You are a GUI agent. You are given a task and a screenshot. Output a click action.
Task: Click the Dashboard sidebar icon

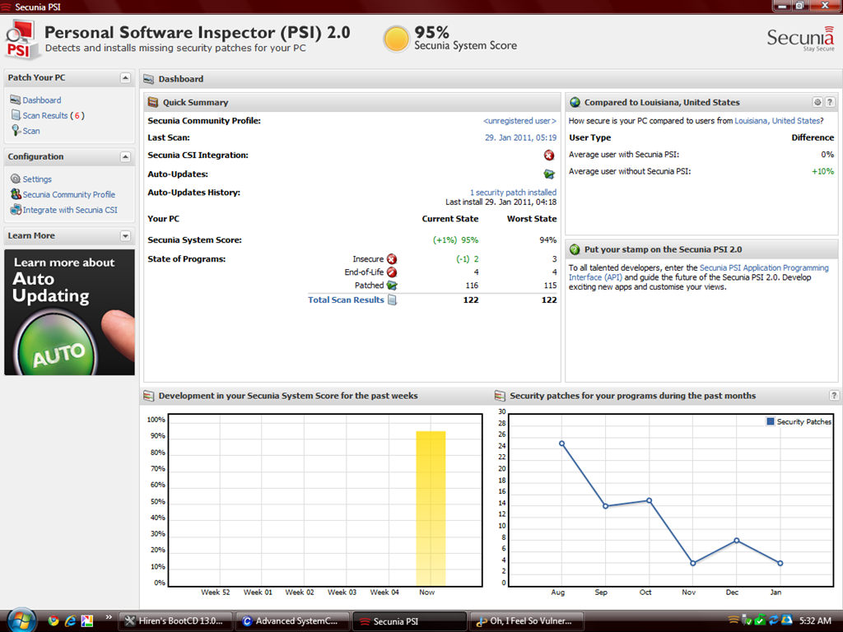[16, 100]
